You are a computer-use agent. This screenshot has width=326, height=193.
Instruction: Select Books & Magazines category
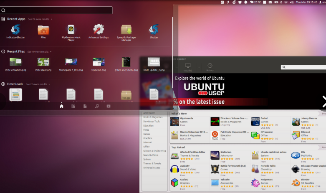coord(153,117)
